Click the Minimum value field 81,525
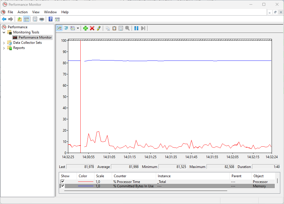The height and width of the screenshot is (204, 284). (173, 167)
